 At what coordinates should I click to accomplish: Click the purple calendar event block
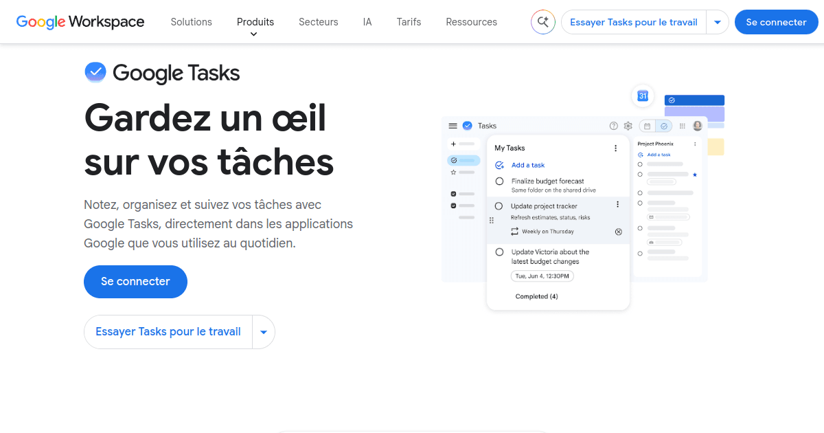tap(694, 114)
